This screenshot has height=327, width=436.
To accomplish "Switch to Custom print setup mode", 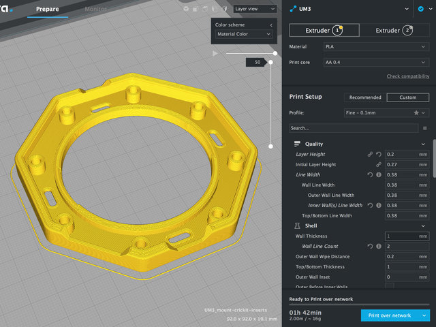I will tap(407, 97).
